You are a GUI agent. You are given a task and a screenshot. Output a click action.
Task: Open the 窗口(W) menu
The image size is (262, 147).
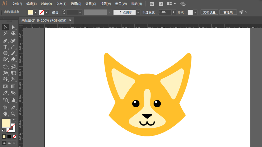tap(121, 4)
